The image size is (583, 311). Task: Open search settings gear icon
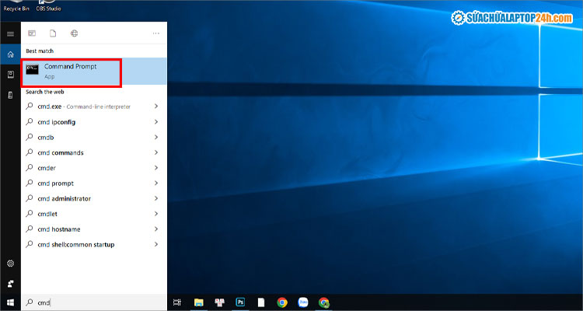[x=10, y=264]
